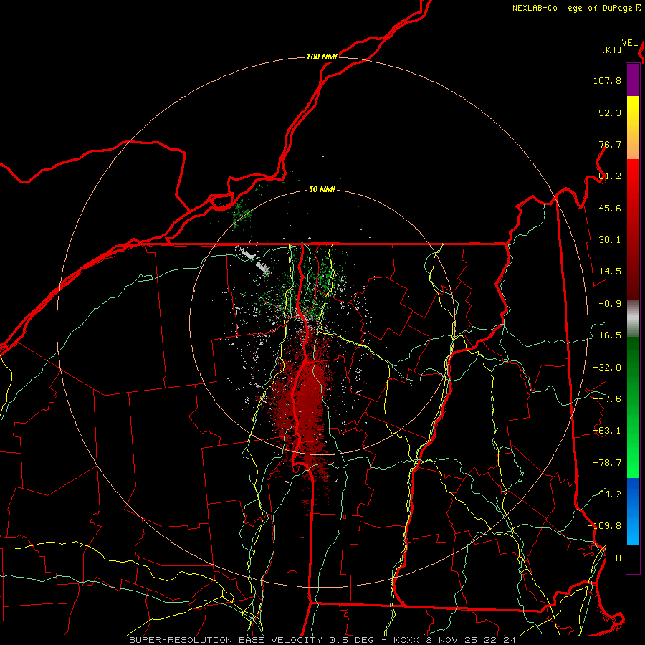
Task: Click the blue segment of the color bar
Action: (x=633, y=511)
